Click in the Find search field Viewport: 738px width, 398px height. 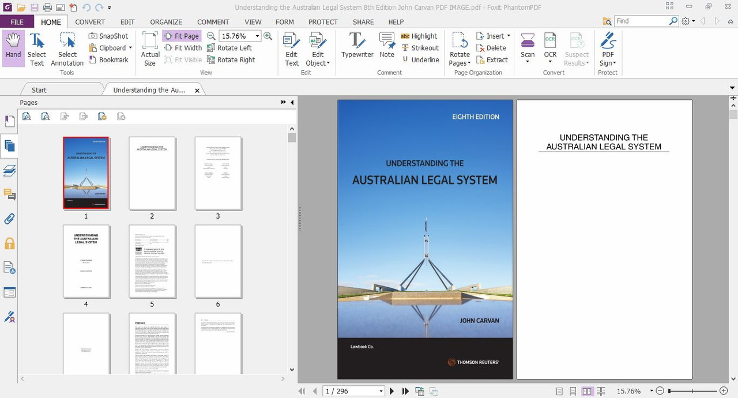[641, 21]
